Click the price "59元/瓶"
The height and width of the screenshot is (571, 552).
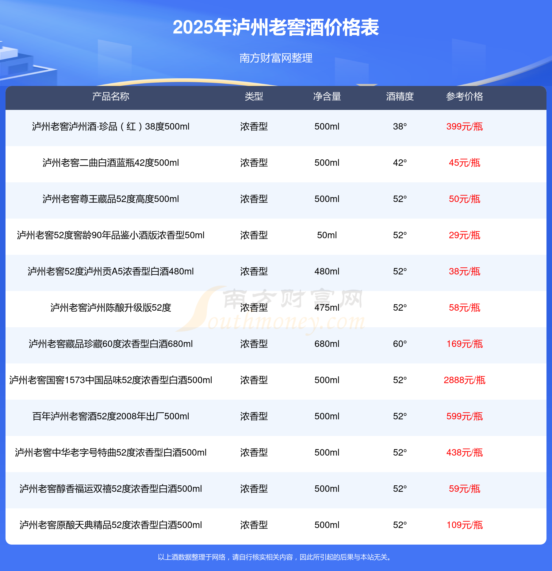(x=465, y=489)
